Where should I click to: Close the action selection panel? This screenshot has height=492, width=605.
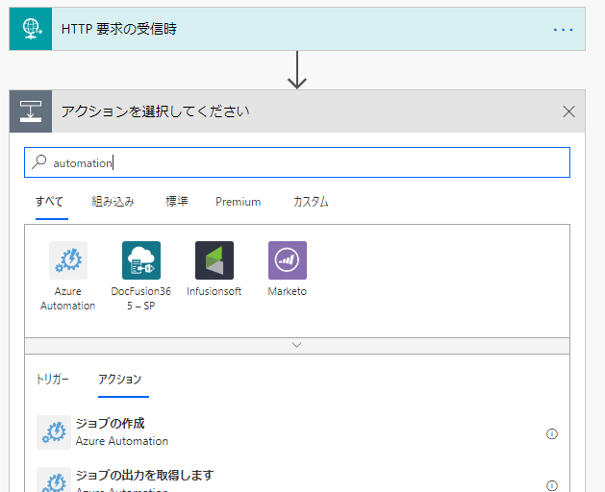568,111
